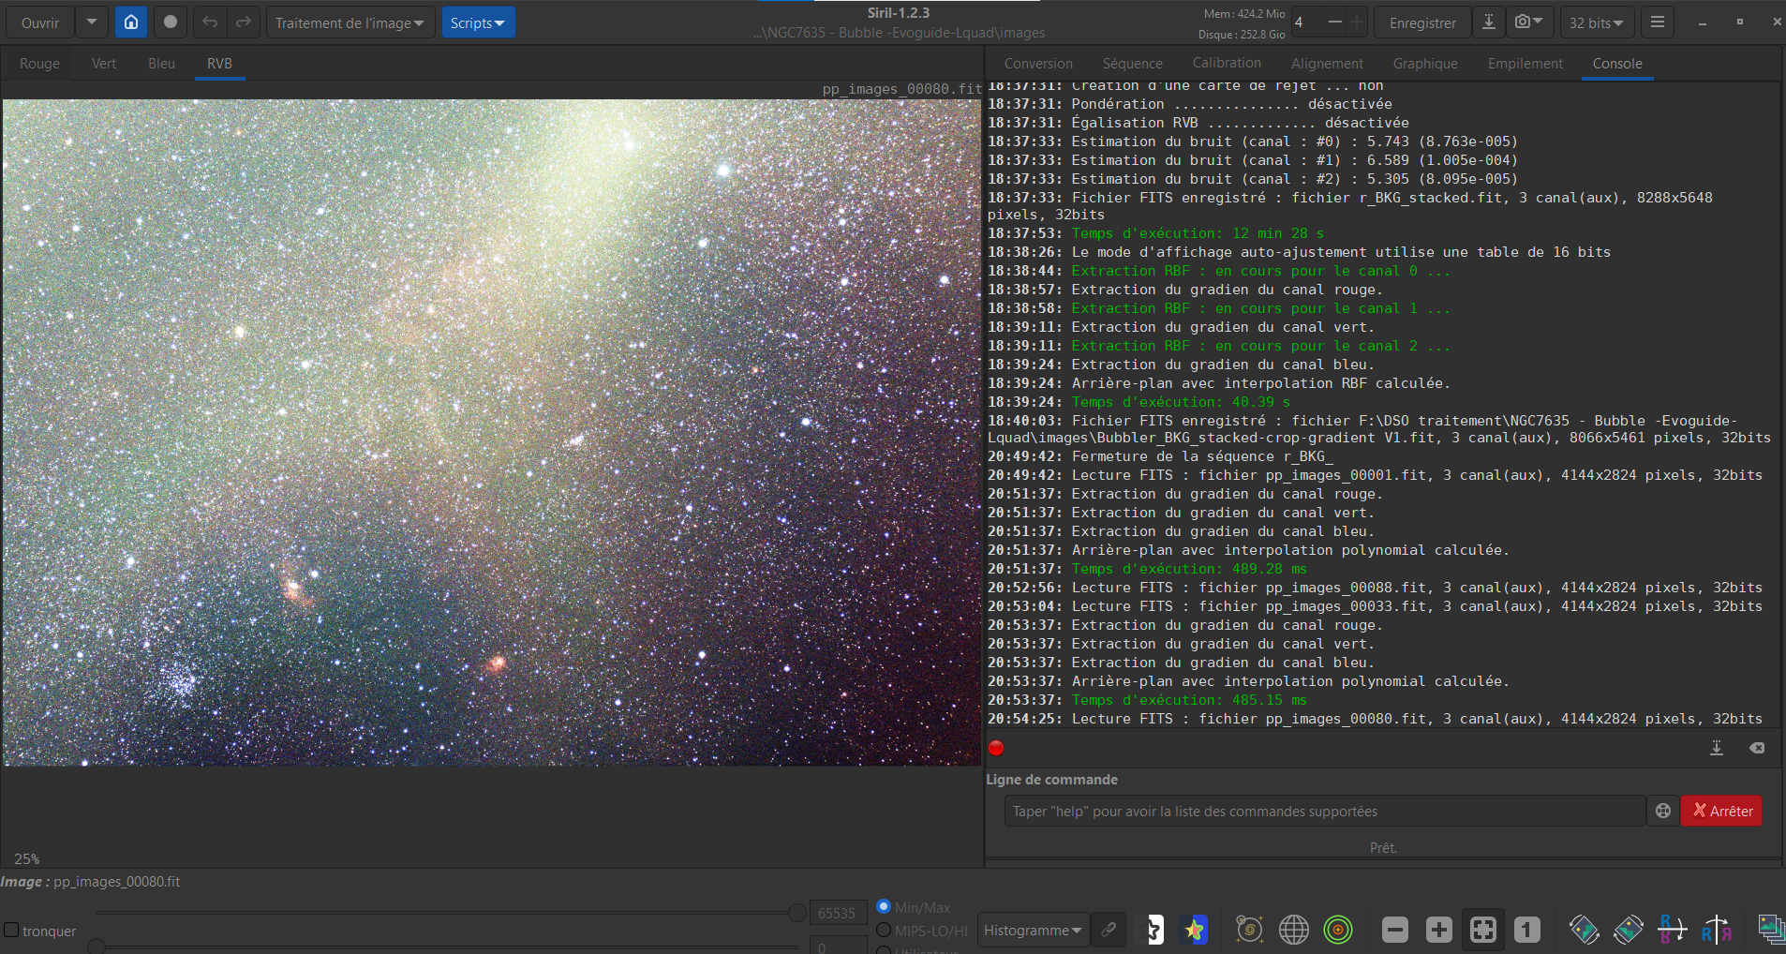Click the zoom out minus icon
Image resolution: width=1786 pixels, height=954 pixels.
click(1394, 930)
